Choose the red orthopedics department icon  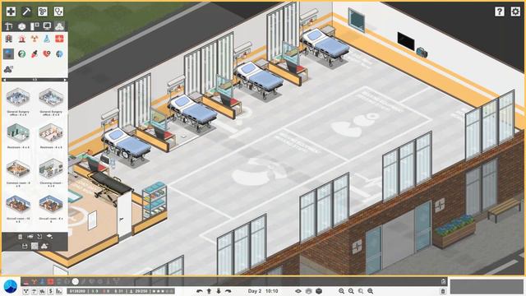35,53
